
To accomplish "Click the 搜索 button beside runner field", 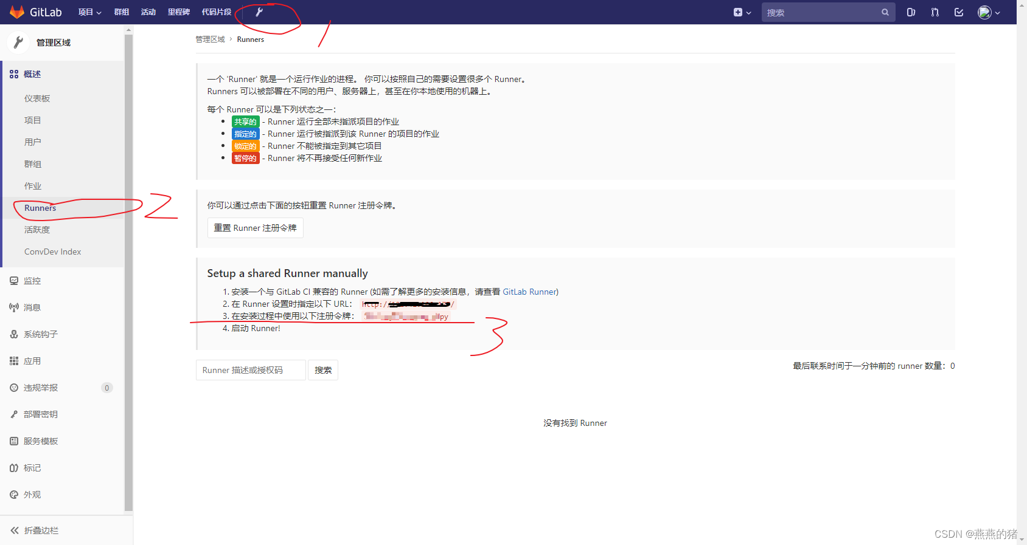I will click(x=323, y=370).
